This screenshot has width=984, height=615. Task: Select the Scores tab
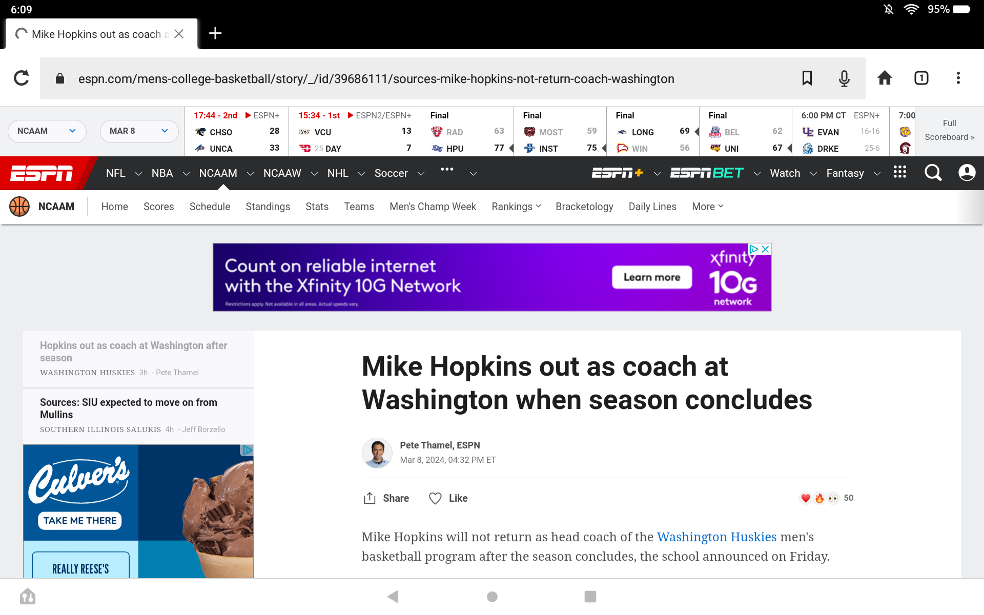[x=159, y=207]
